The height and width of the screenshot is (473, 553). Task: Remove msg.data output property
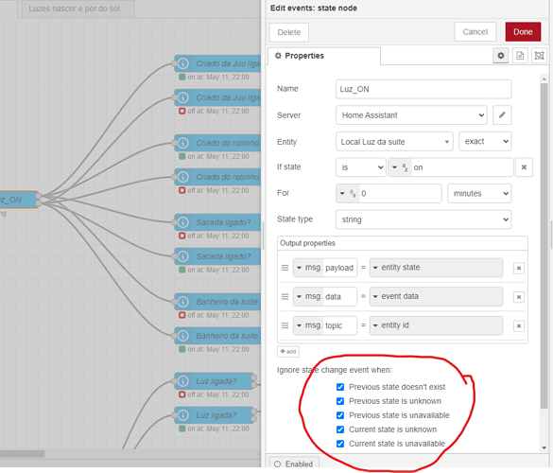pyautogui.click(x=519, y=297)
